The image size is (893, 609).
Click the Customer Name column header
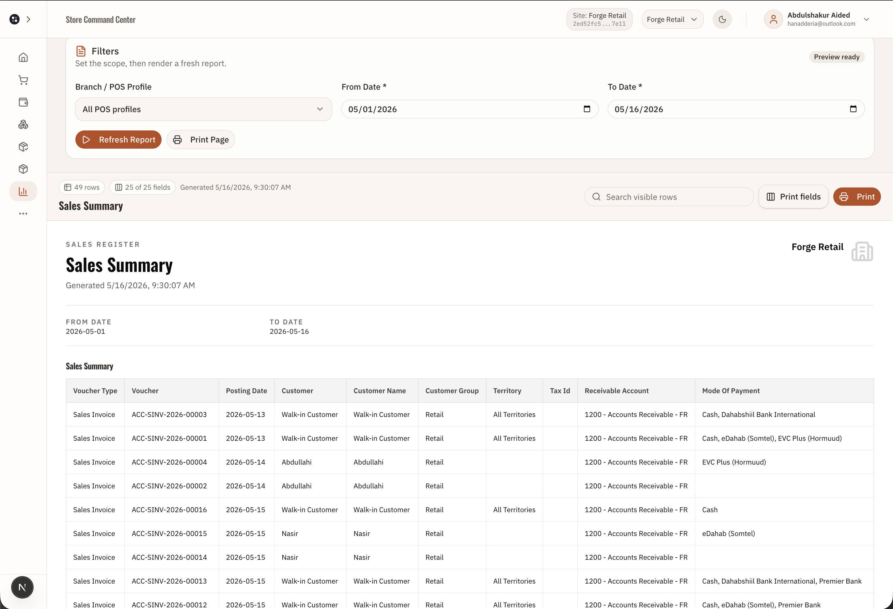382,391
